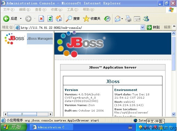Click the content pane scroll up arrow
177x131 pixels.
(173, 33)
